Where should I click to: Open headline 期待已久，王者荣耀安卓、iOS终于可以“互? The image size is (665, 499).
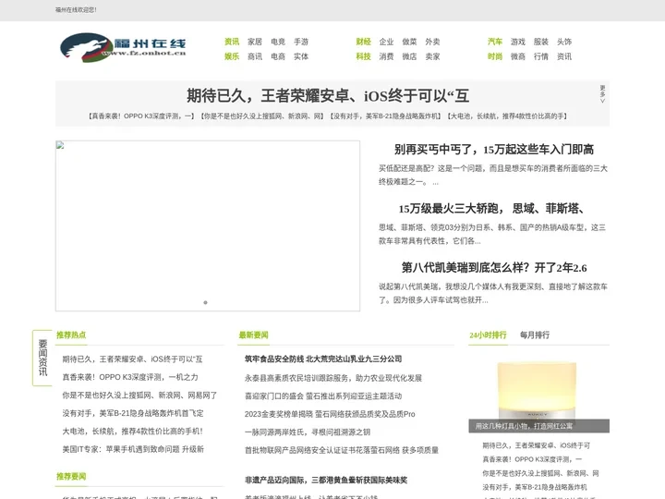click(328, 96)
